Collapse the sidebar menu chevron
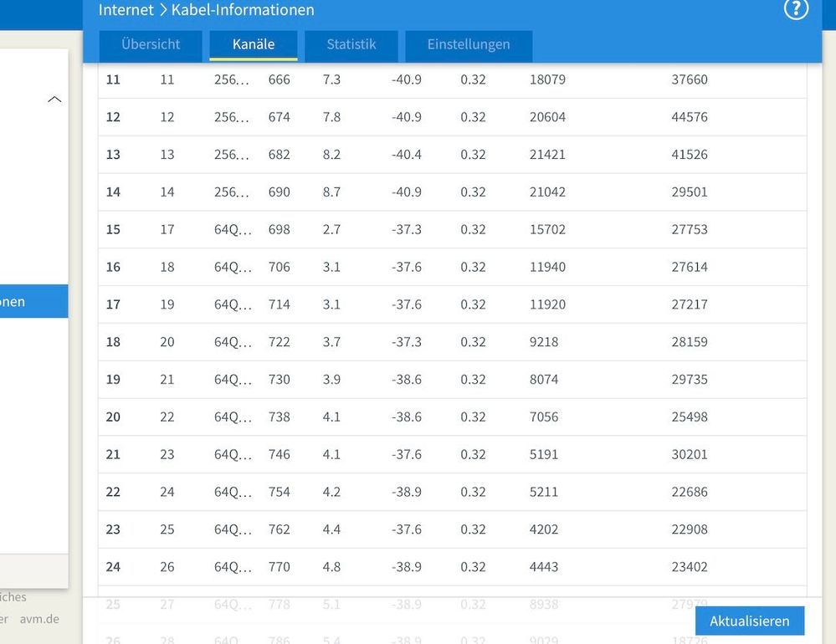 point(54,99)
